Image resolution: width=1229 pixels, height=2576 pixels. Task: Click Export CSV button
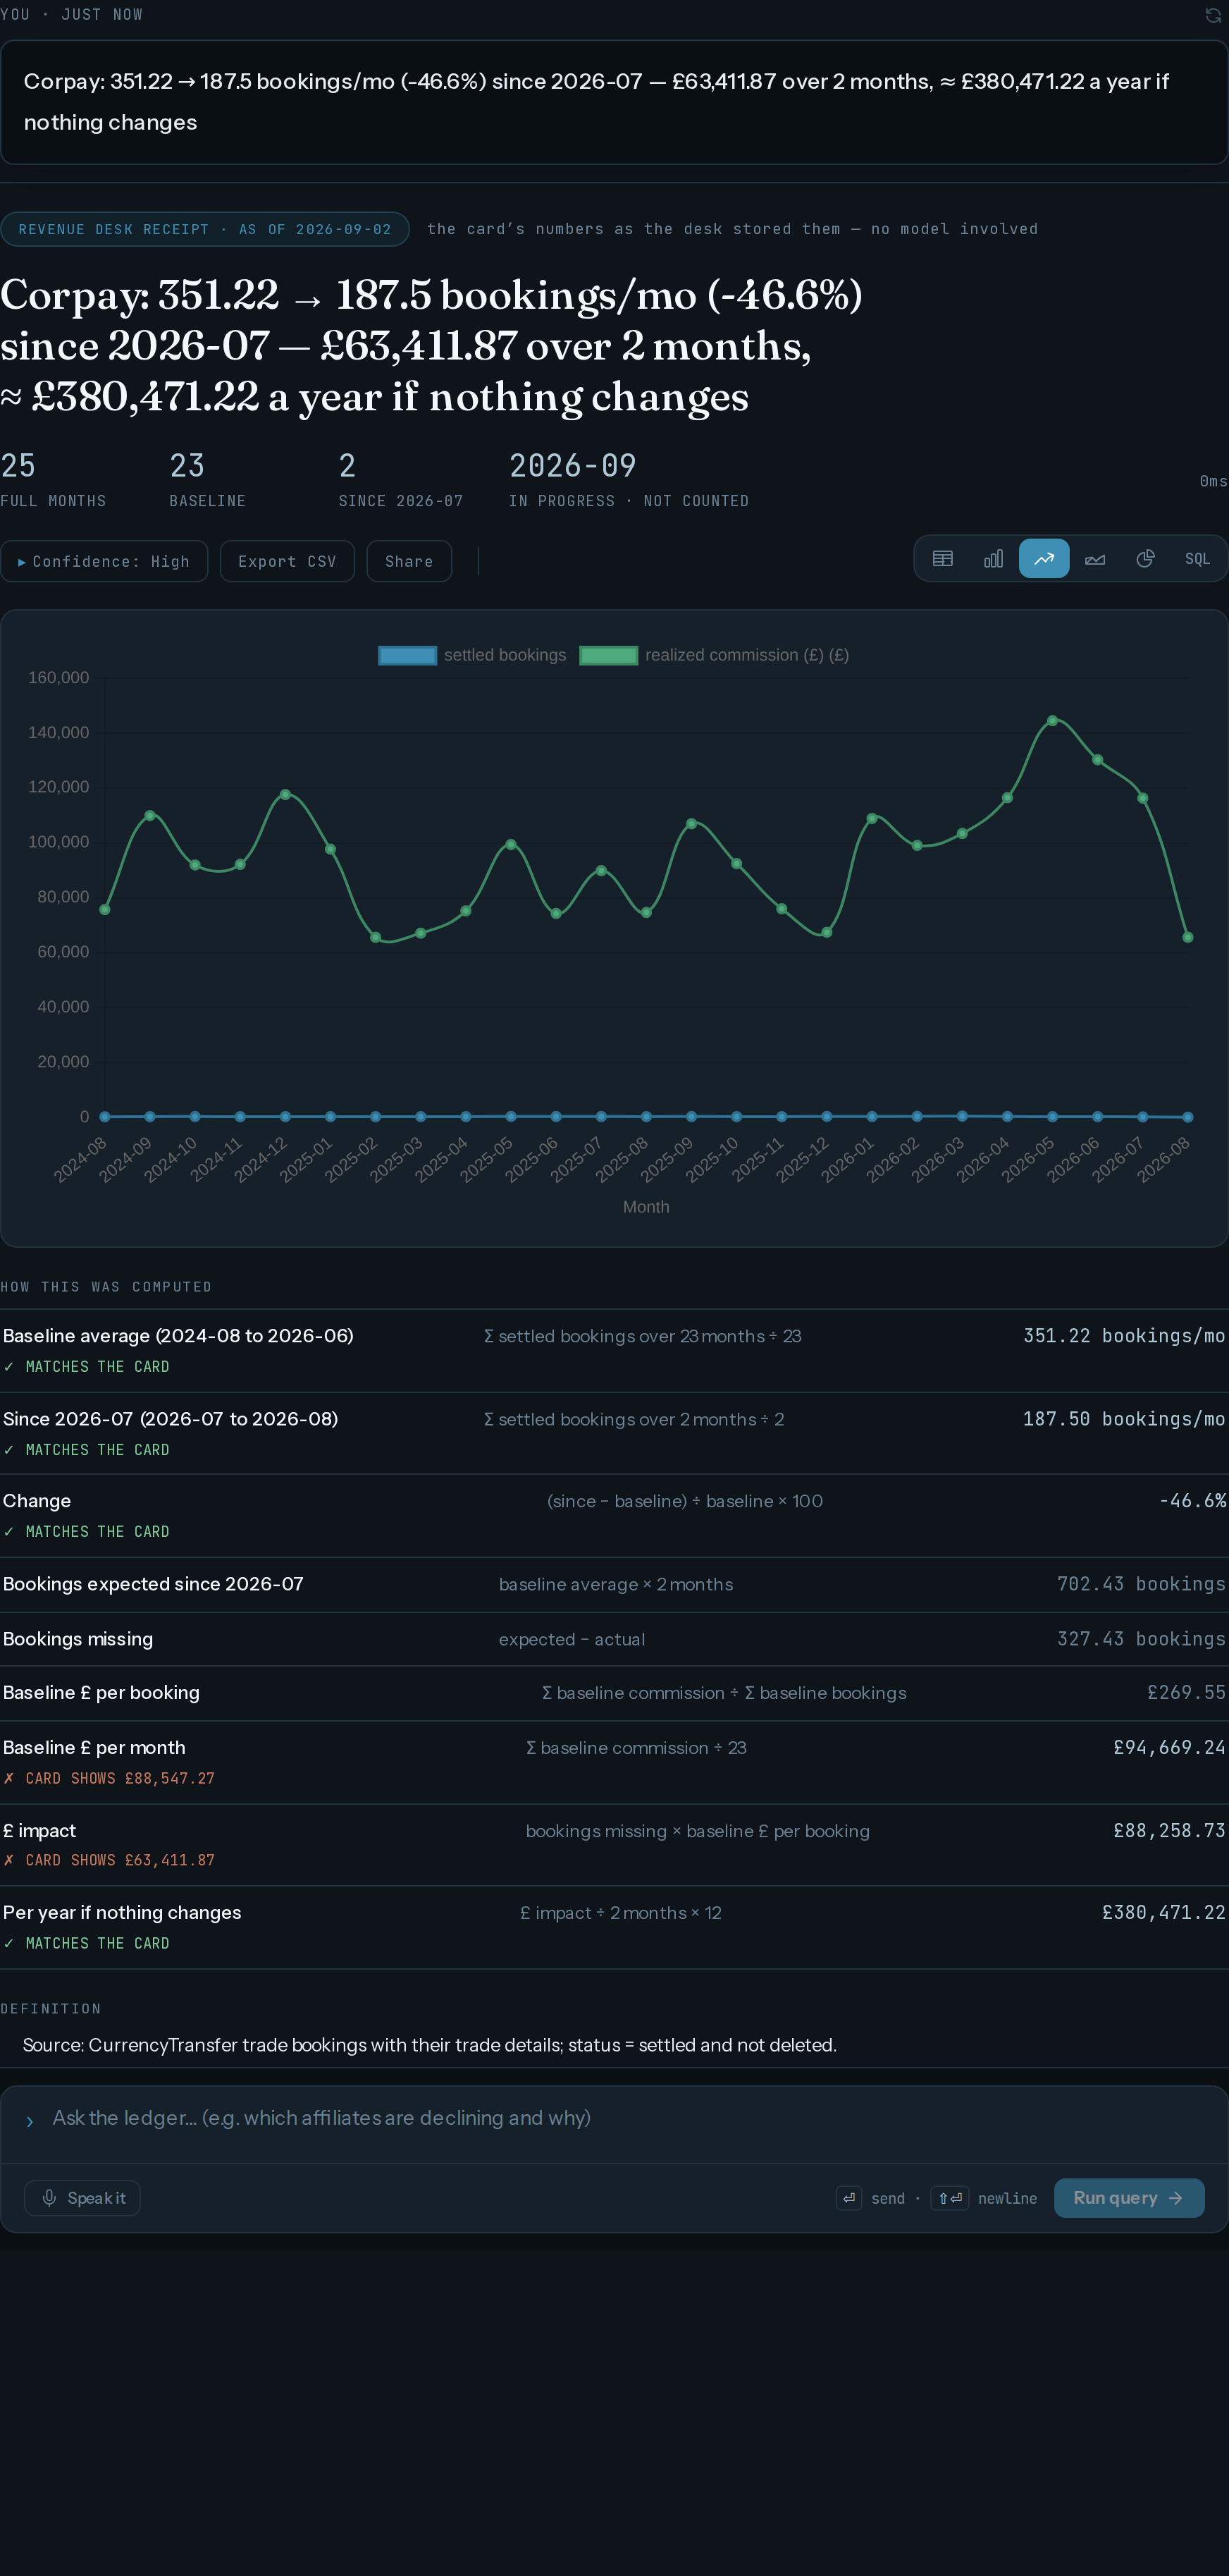tap(287, 561)
